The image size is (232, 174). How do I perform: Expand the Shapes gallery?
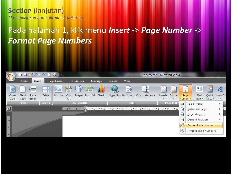[79, 92]
